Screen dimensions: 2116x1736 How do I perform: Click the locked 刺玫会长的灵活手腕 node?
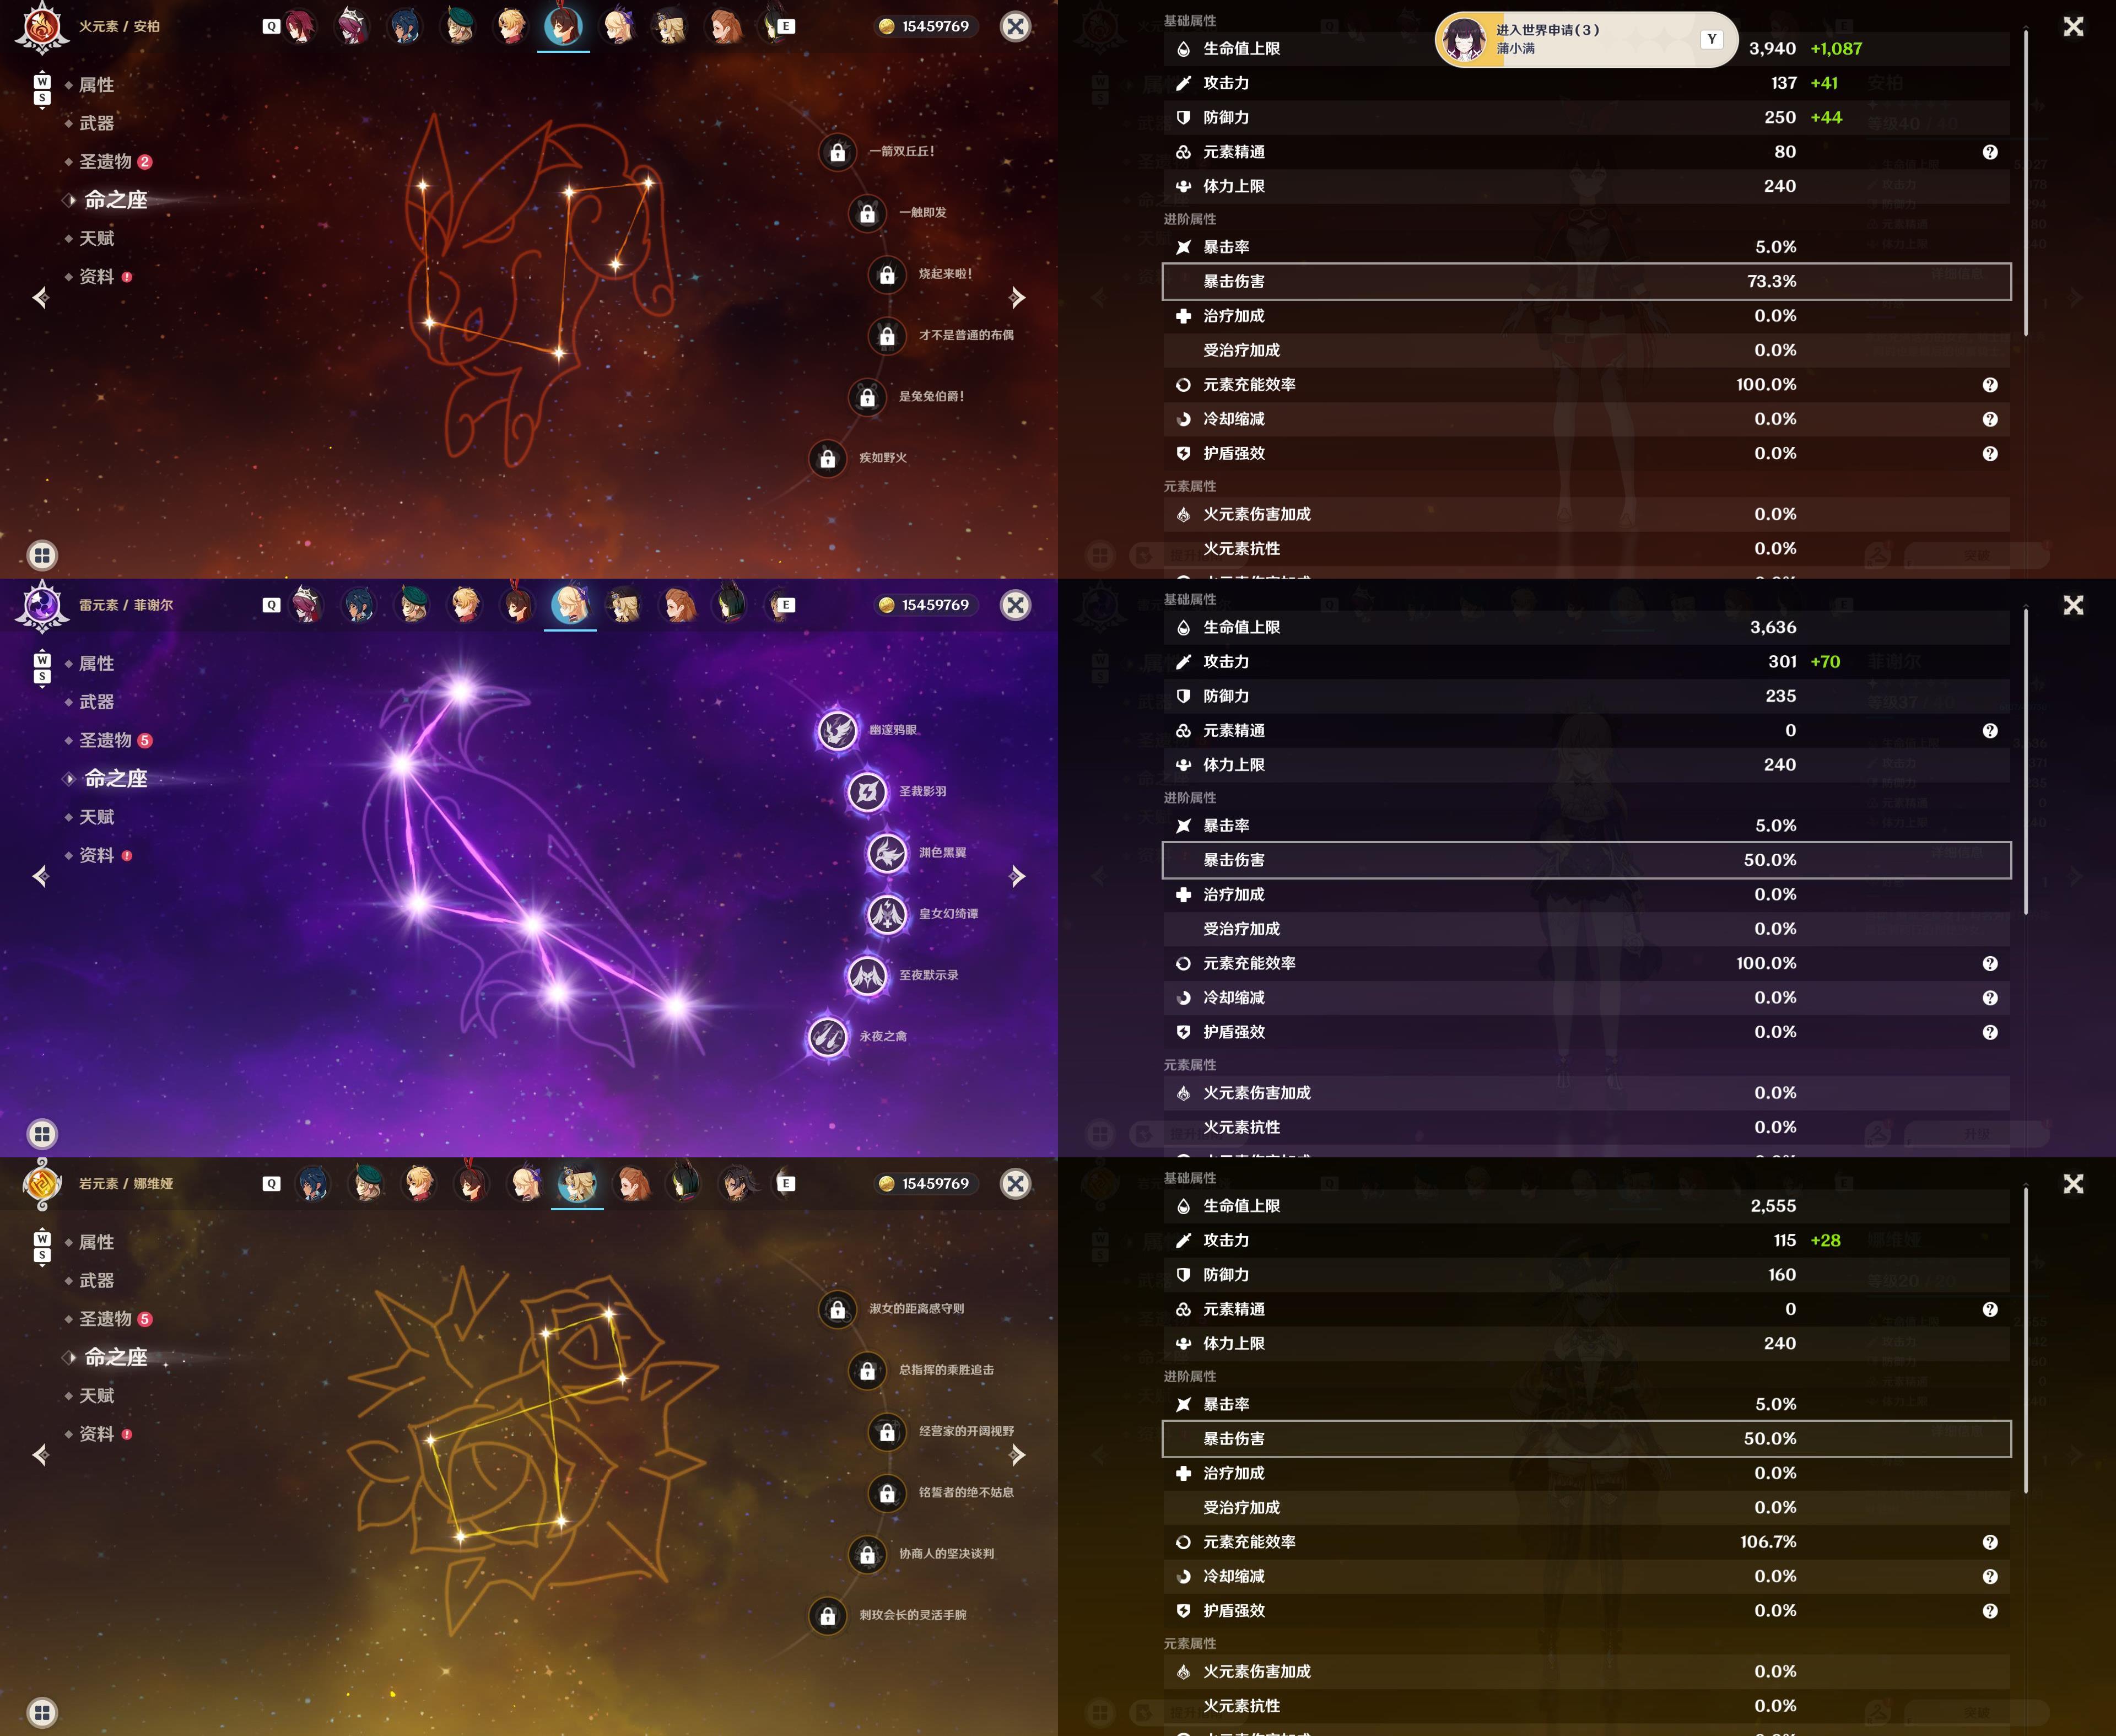828,1615
